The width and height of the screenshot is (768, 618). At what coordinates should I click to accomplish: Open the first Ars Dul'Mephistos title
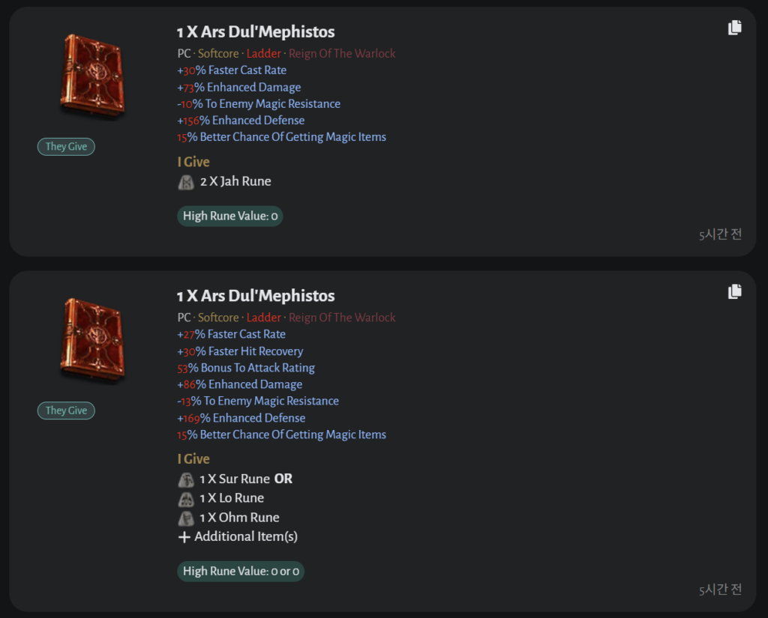coord(256,32)
